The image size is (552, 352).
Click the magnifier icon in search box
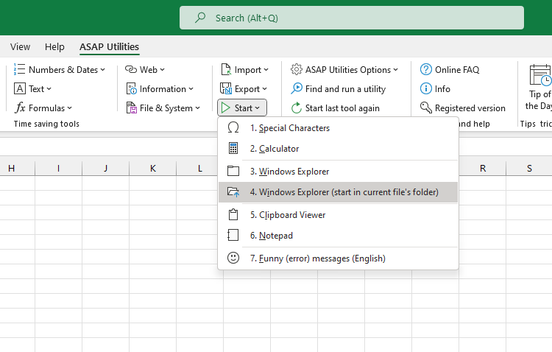click(x=200, y=17)
